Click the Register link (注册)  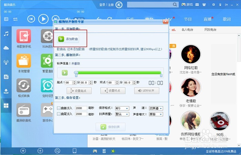(x=111, y=5)
